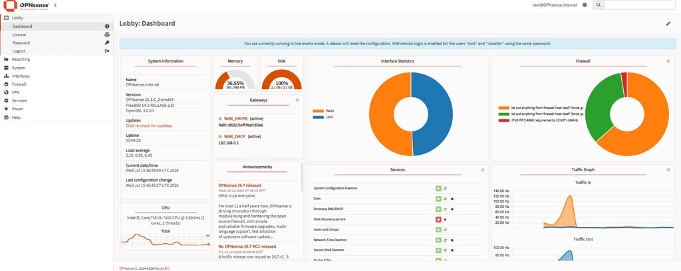Click the magnifier search icon in header
This screenshot has height=271, width=681.
click(599, 5)
